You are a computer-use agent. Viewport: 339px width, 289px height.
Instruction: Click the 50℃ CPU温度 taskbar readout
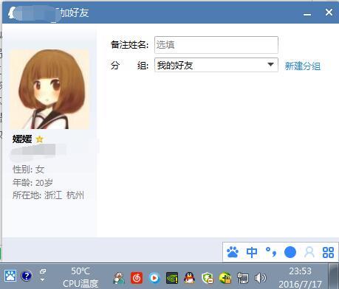pos(81,278)
